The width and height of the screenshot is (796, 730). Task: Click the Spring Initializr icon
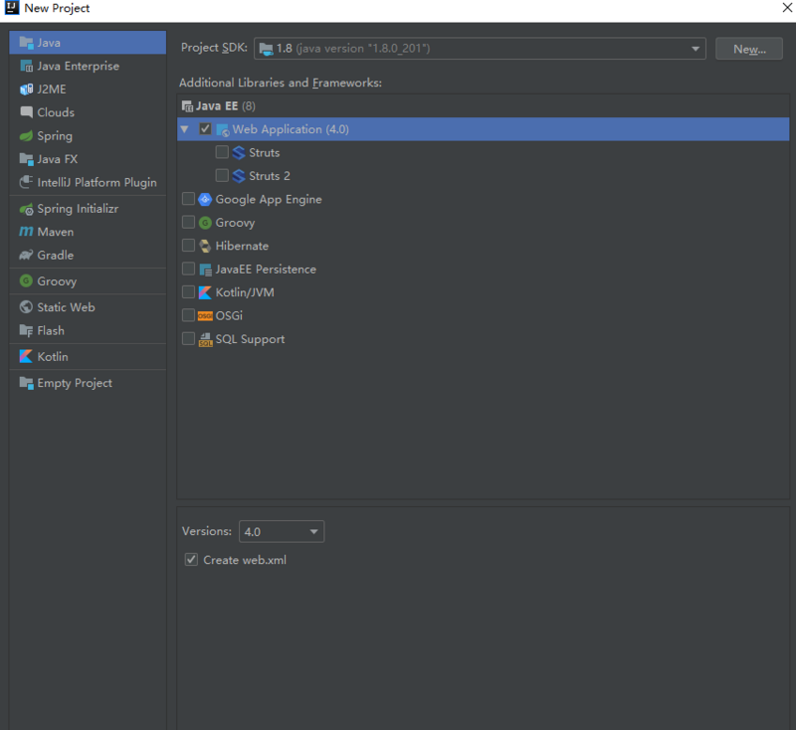pos(26,209)
